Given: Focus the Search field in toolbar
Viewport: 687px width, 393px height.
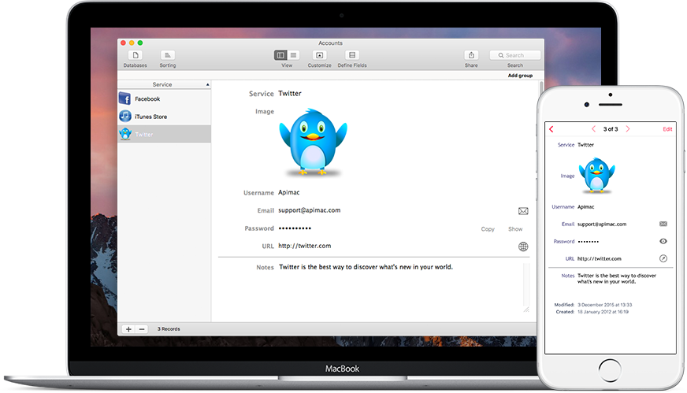Looking at the screenshot, I should pyautogui.click(x=514, y=55).
